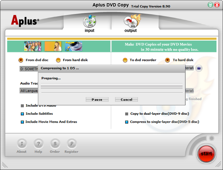Click the Make DVD Copies banner text
223x170 pixels.
point(162,47)
